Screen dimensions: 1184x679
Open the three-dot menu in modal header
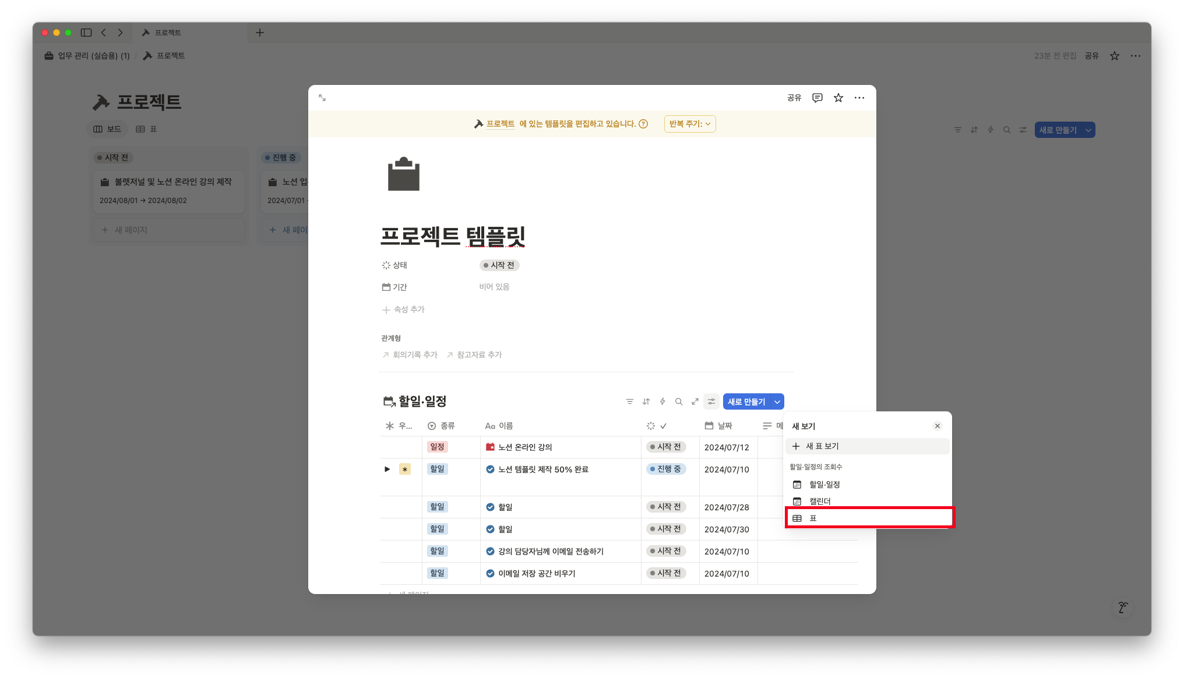pos(859,98)
